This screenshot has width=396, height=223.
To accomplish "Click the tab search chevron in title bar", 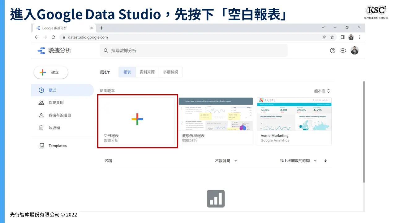I will [323, 27].
